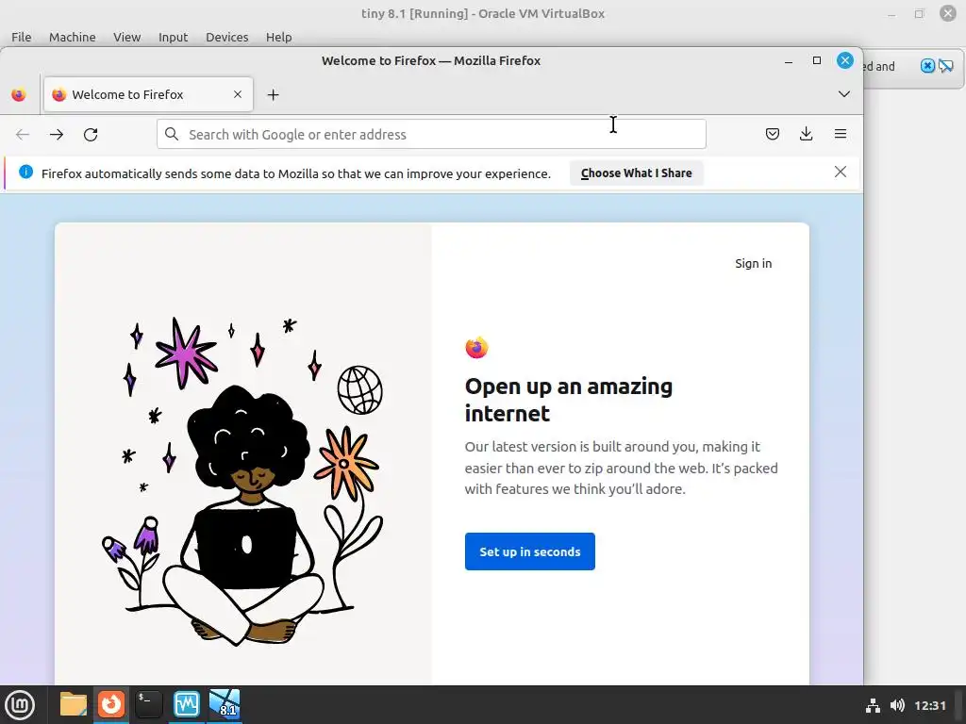Click the Sign in link
966x724 pixels.
pyautogui.click(x=753, y=264)
